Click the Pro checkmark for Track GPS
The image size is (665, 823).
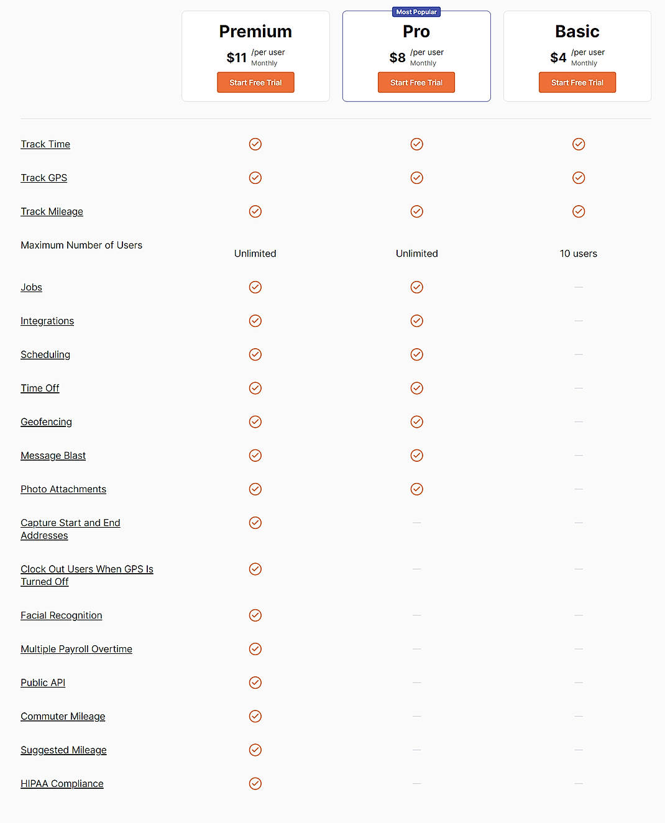tap(416, 178)
